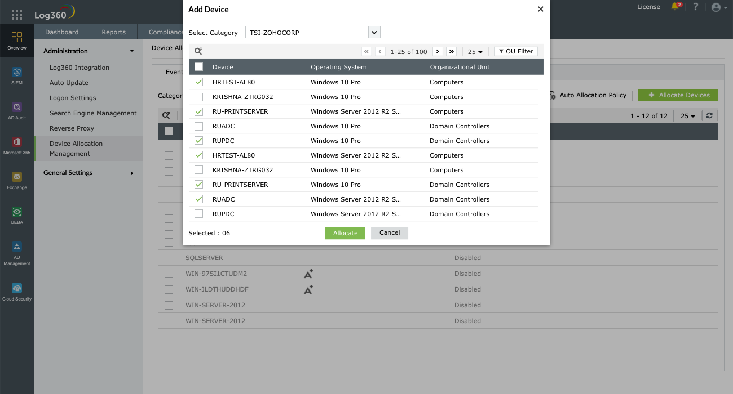Go to first page in Add Device list
This screenshot has width=733, height=394.
click(x=366, y=51)
